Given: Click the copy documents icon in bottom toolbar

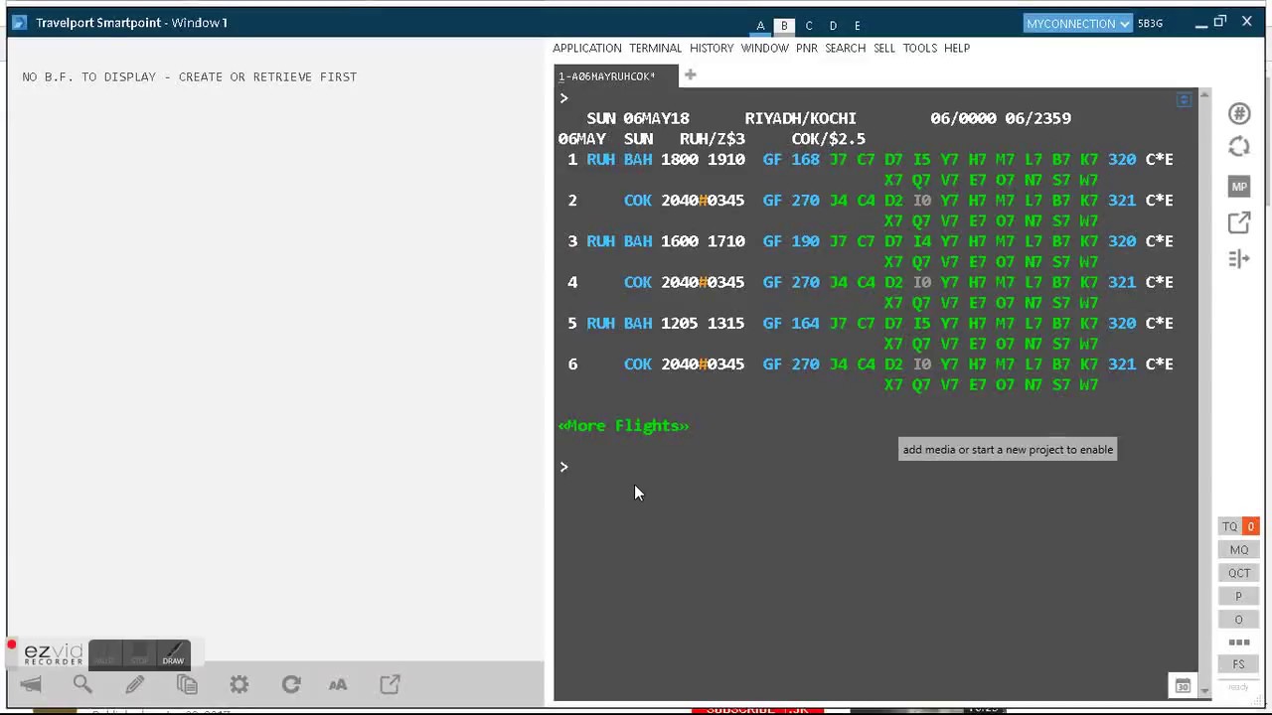Looking at the screenshot, I should [x=187, y=684].
